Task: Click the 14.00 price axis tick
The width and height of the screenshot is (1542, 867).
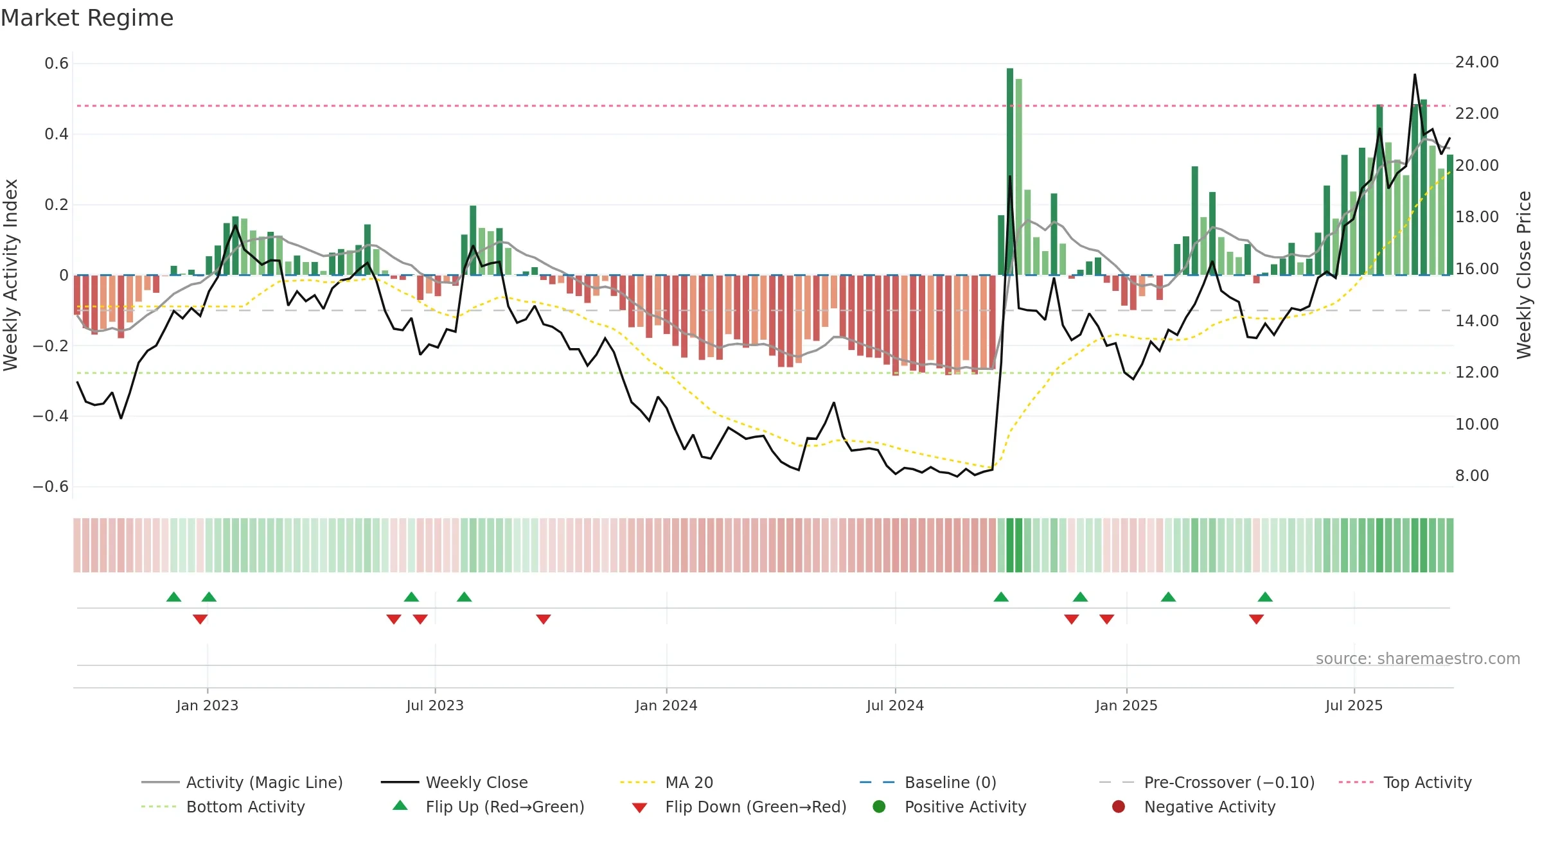Action: [x=1476, y=320]
